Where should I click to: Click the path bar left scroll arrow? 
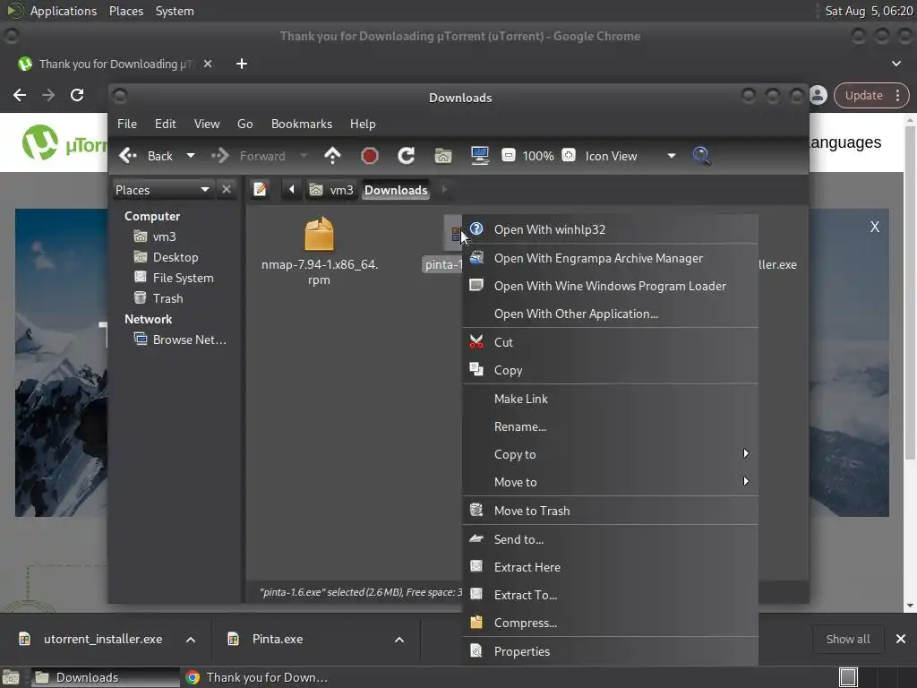tap(291, 190)
